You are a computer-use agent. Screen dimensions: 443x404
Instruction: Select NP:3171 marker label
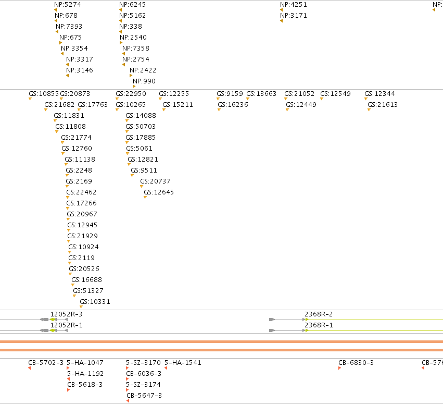pos(294,16)
